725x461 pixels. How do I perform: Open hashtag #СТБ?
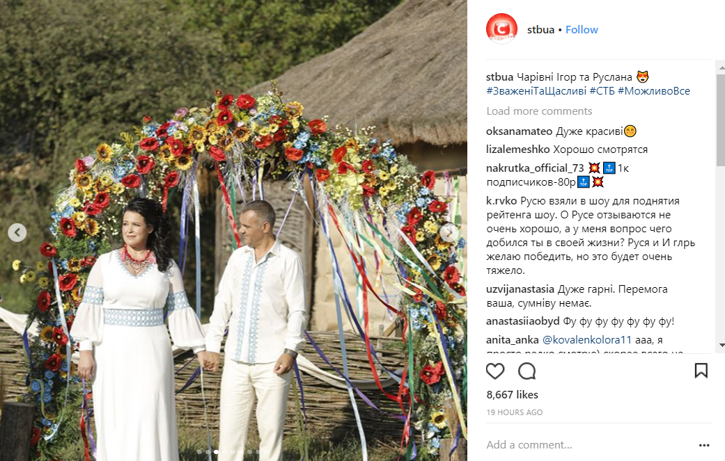pos(602,91)
